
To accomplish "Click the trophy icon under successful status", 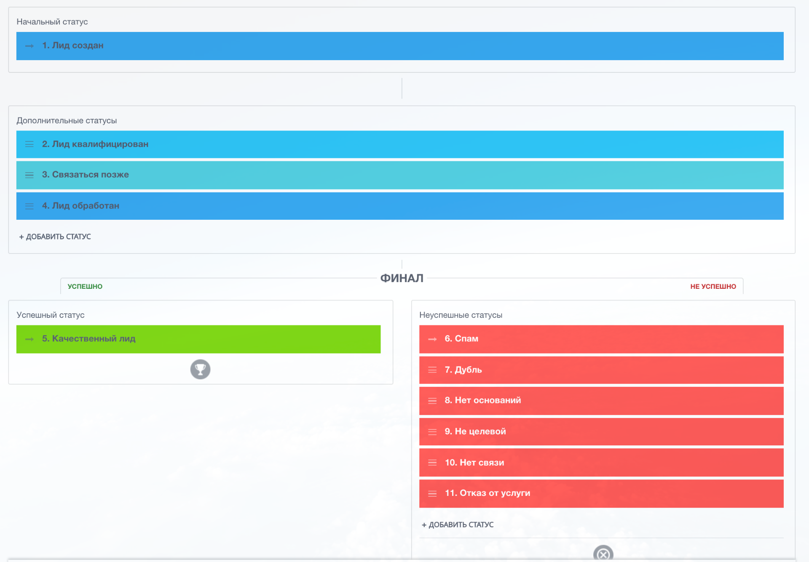I will click(x=200, y=369).
